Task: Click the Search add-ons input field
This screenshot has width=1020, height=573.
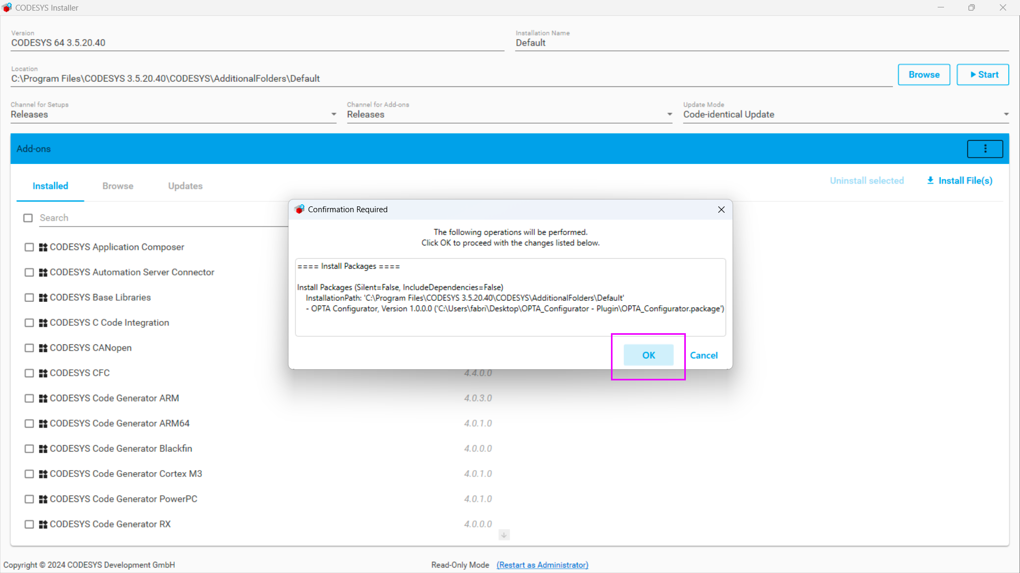Action: pyautogui.click(x=159, y=218)
